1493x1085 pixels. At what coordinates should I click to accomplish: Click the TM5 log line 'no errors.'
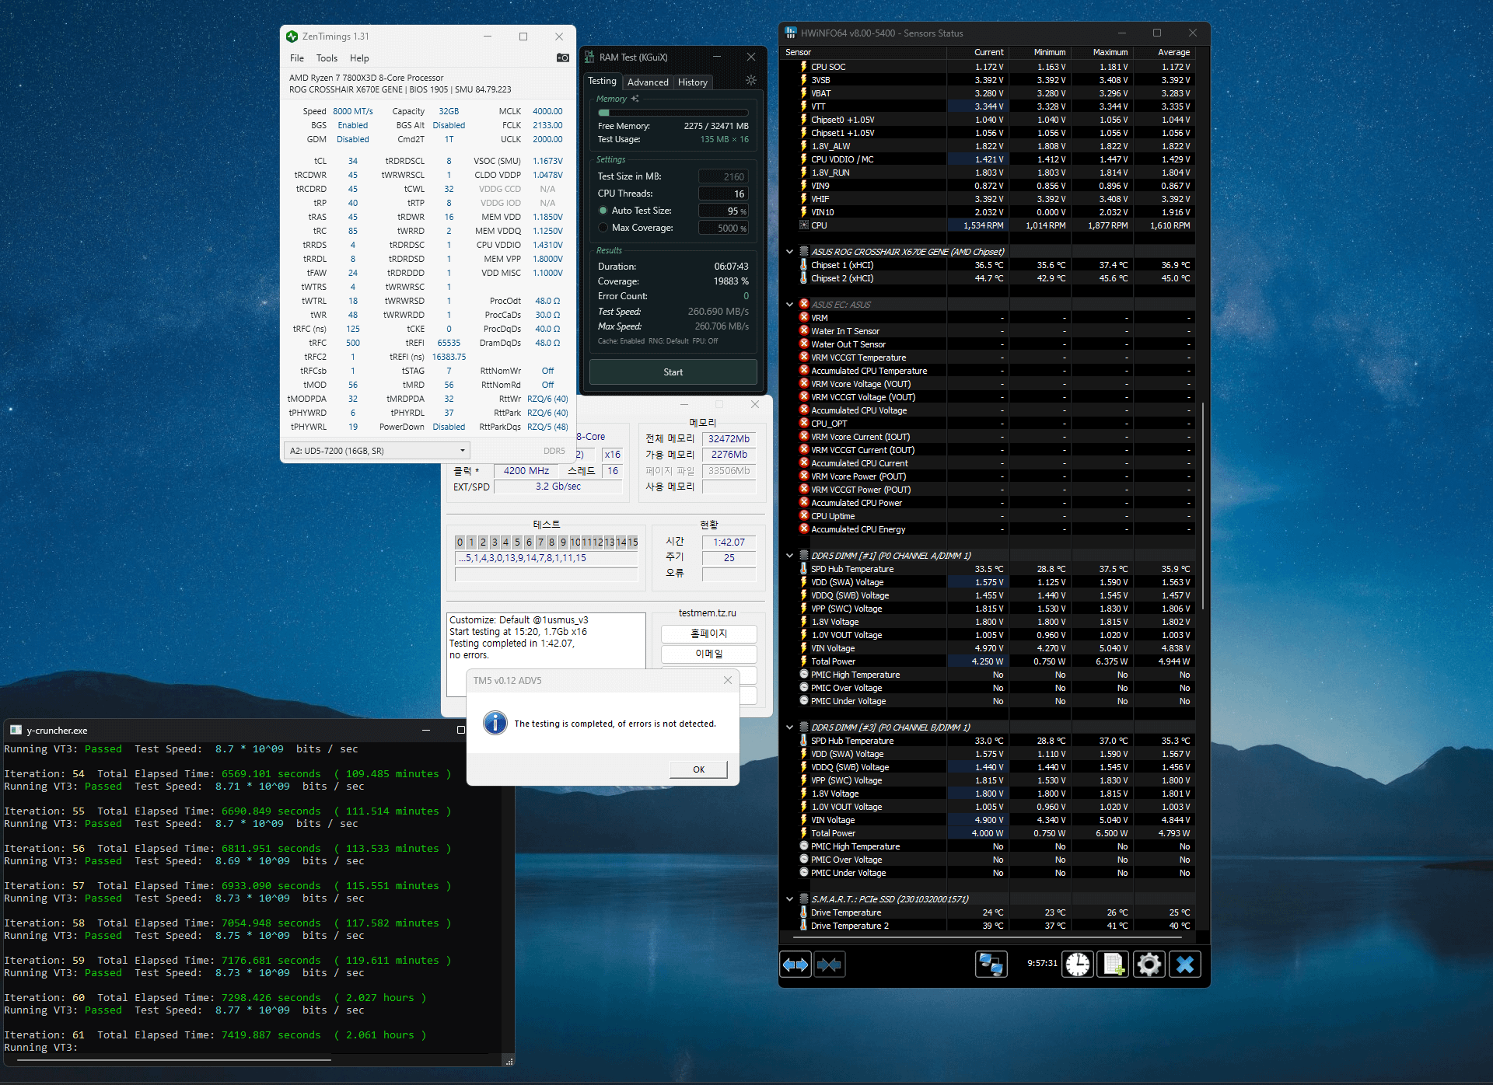pos(470,655)
